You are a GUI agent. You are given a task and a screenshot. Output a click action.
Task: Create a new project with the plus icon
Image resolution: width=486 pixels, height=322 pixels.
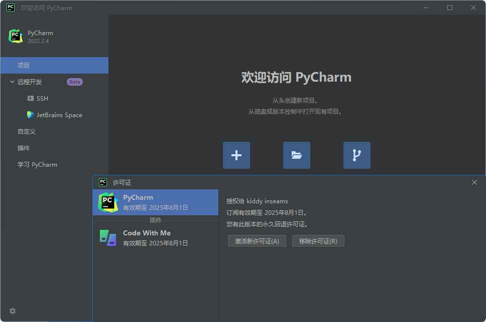(236, 155)
